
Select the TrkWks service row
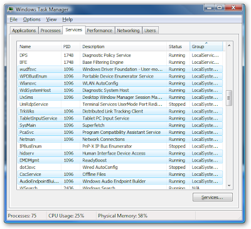click(x=120, y=111)
